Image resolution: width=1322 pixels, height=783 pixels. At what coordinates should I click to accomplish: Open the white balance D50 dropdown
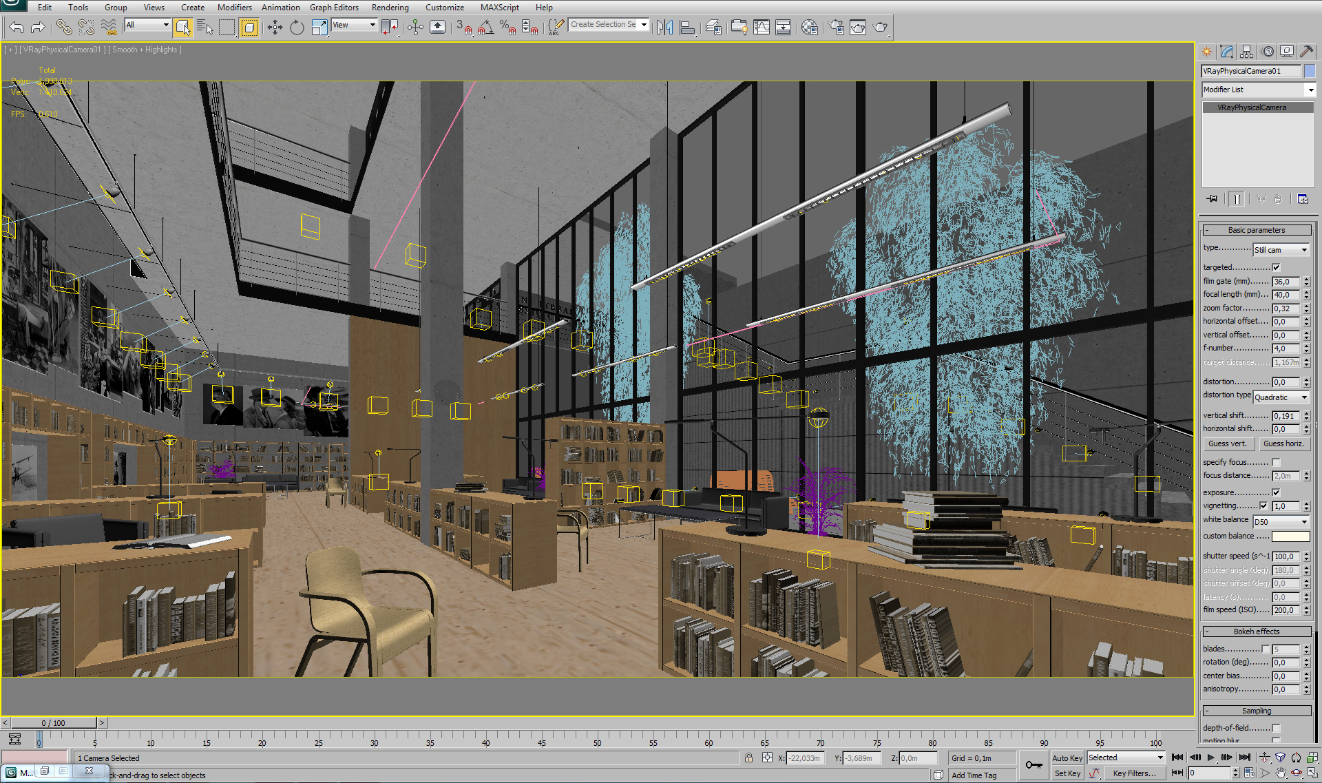pyautogui.click(x=1281, y=522)
